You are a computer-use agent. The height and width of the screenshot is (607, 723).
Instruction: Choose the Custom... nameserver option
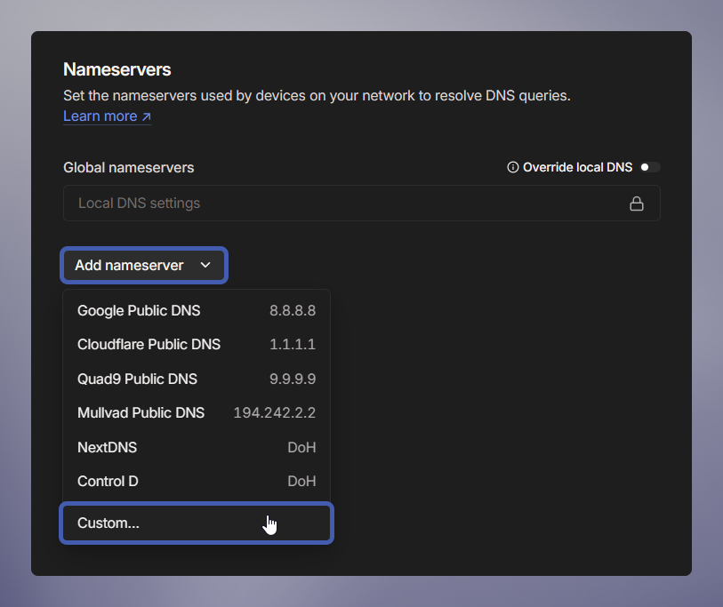[x=197, y=523]
